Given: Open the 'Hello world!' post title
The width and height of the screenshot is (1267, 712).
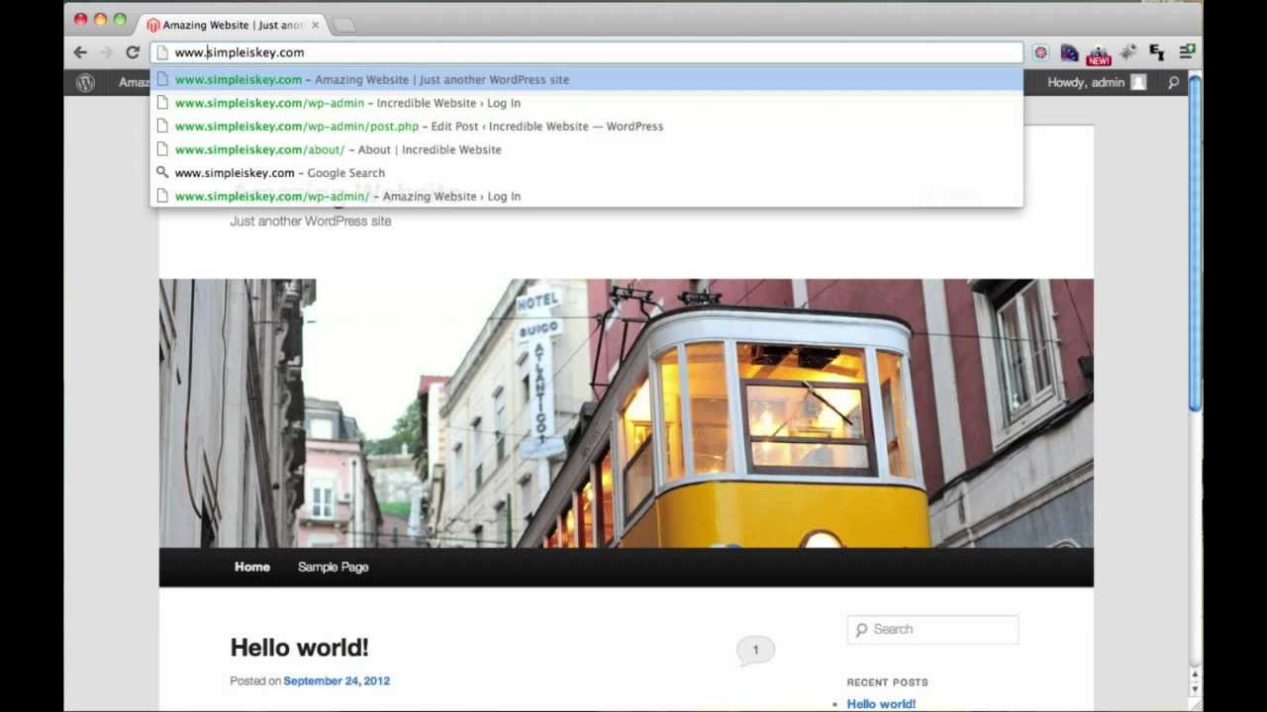Looking at the screenshot, I should (x=299, y=648).
